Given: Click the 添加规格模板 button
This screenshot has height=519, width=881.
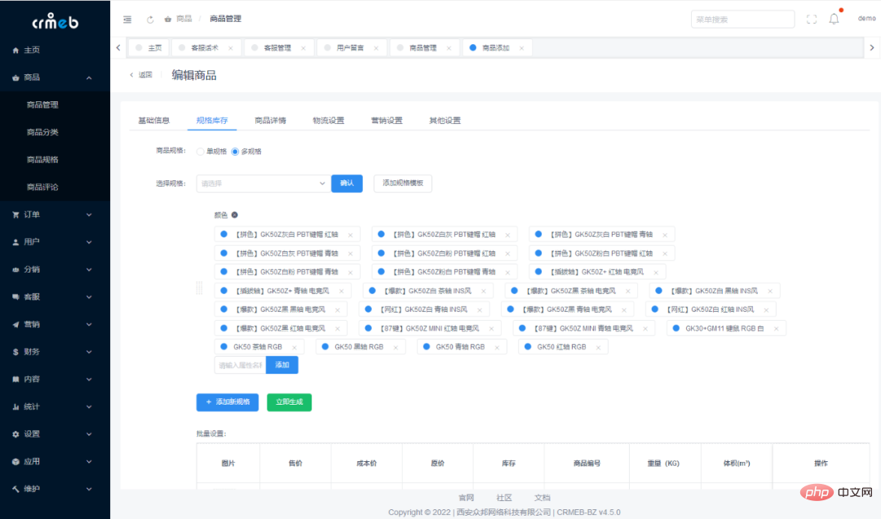Looking at the screenshot, I should (x=403, y=184).
